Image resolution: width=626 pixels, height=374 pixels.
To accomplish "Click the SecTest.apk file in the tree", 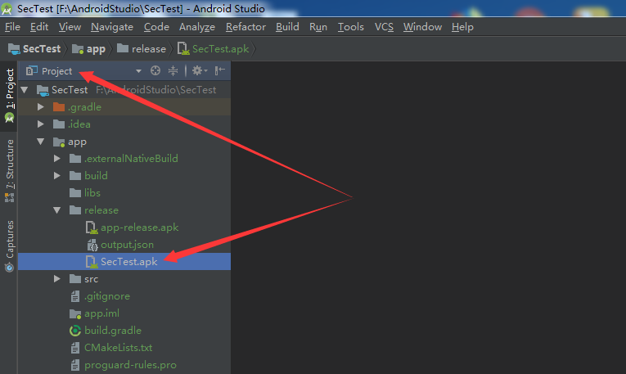I will click(x=128, y=262).
